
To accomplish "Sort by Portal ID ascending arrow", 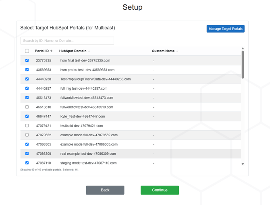I will coord(51,51).
